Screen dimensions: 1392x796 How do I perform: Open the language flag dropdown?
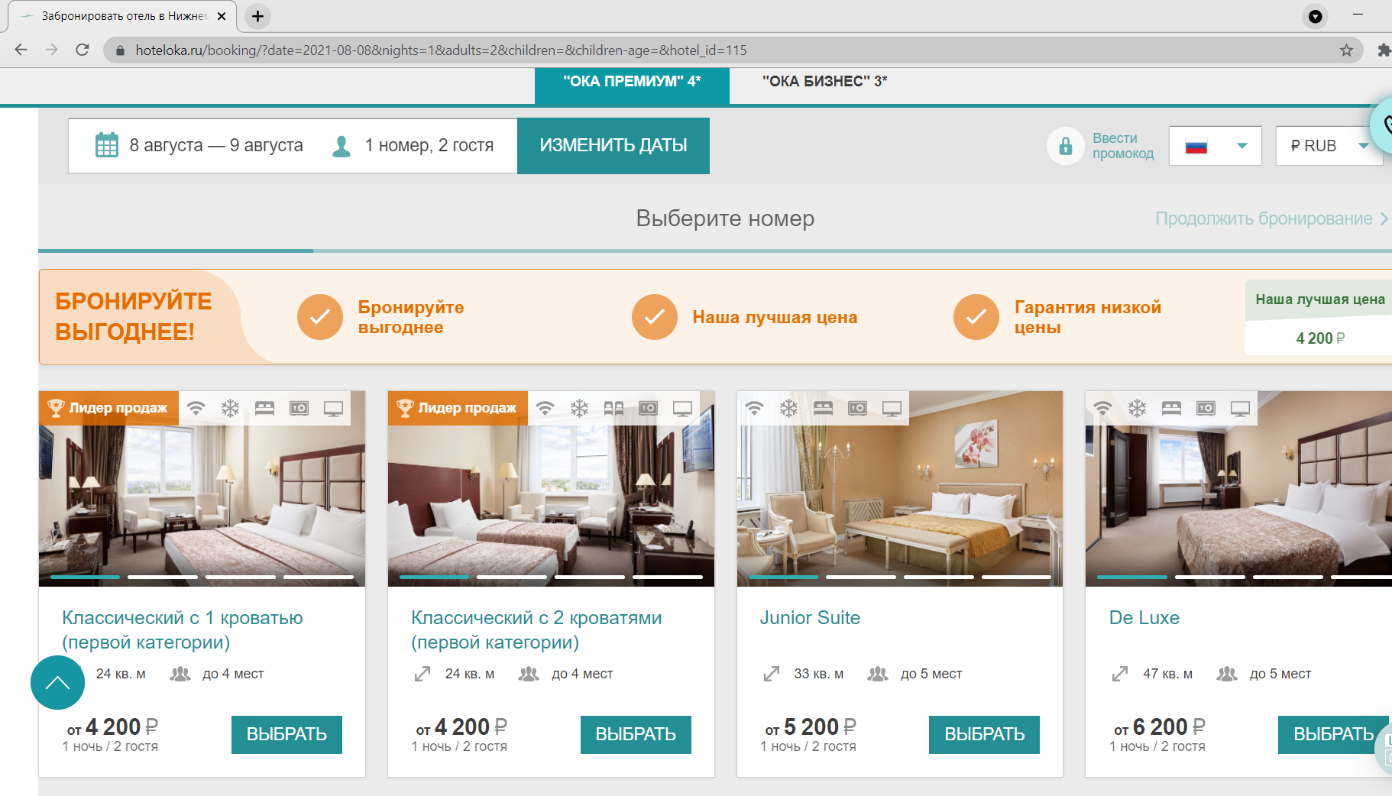(1215, 145)
